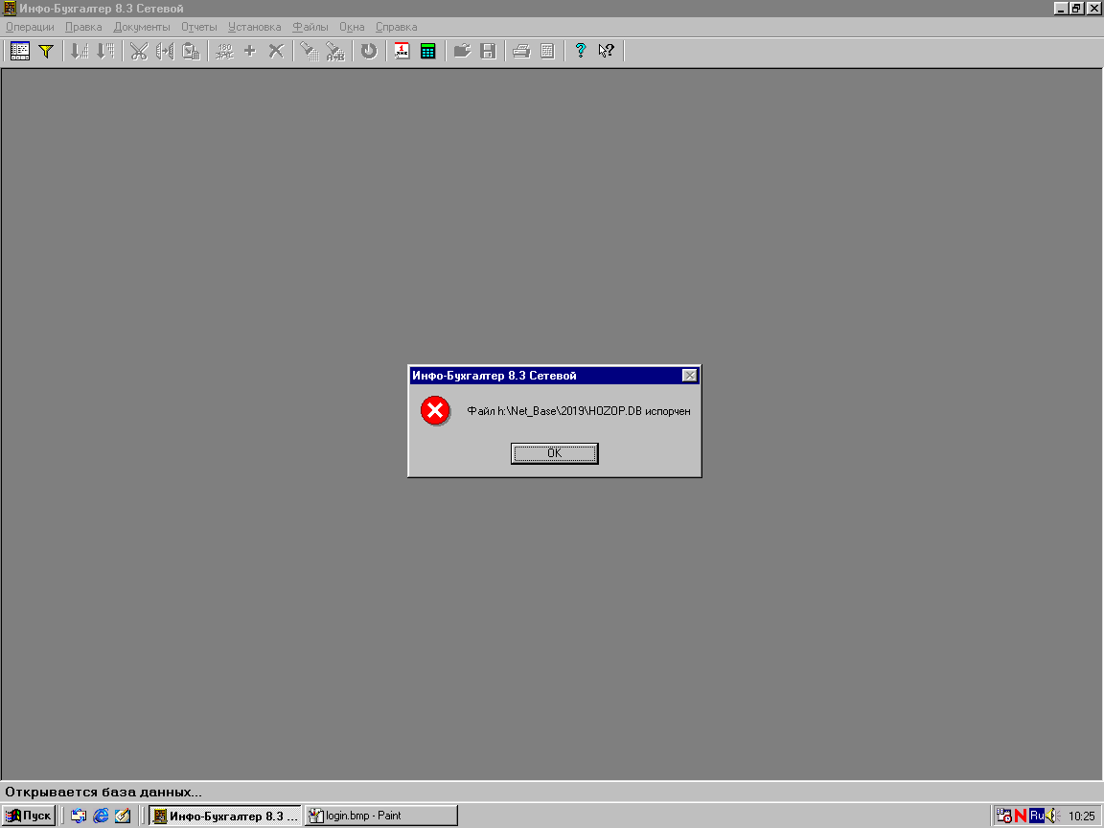Click the floppy disk save icon

click(x=488, y=51)
